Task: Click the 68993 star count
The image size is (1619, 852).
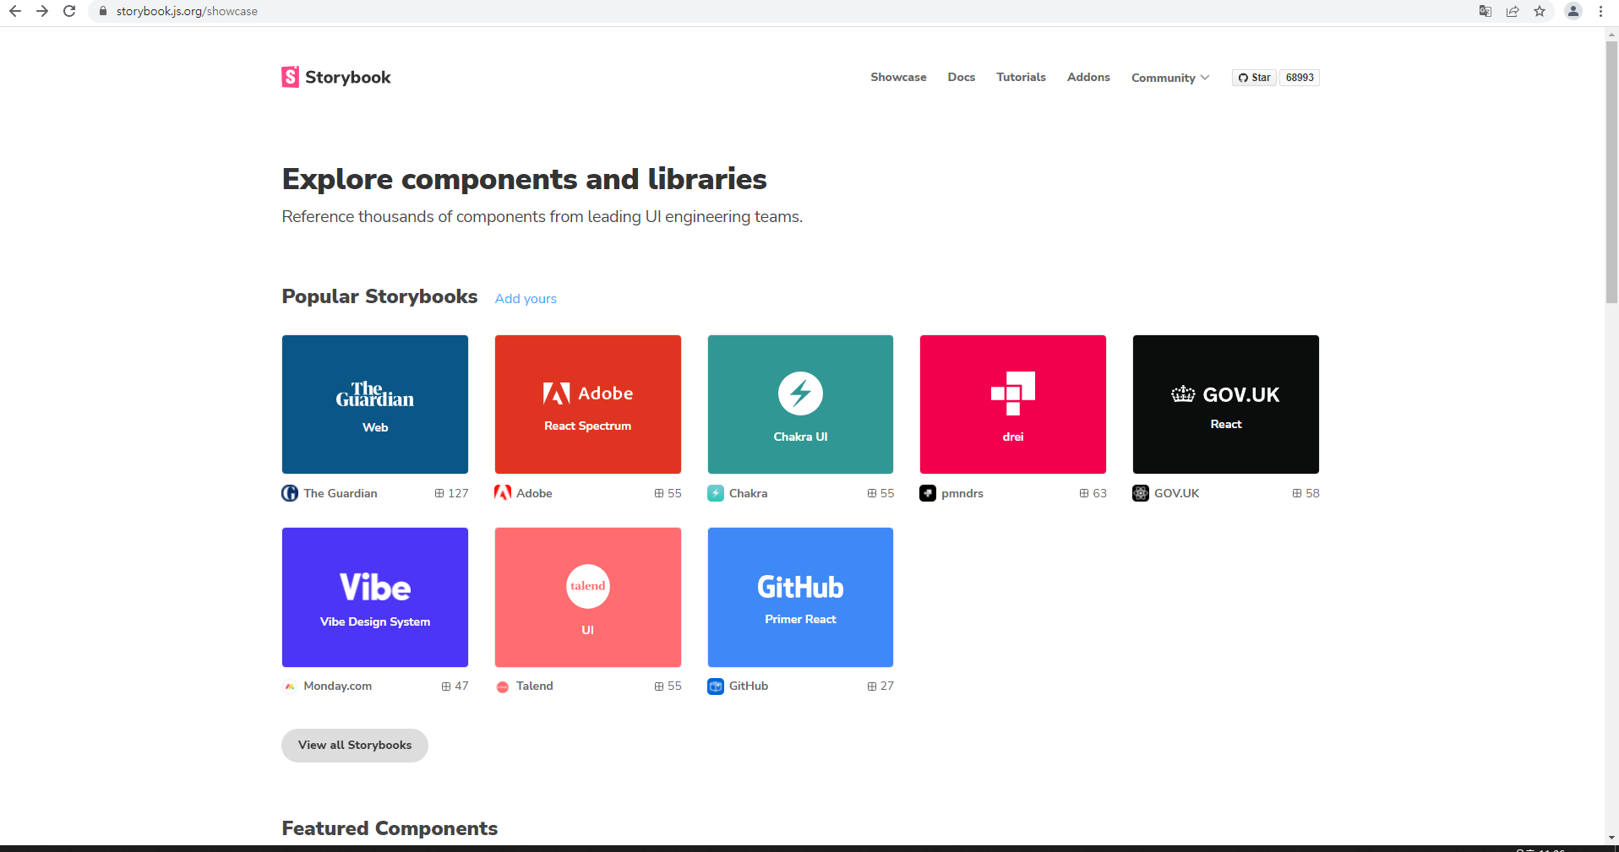Action: [1300, 78]
